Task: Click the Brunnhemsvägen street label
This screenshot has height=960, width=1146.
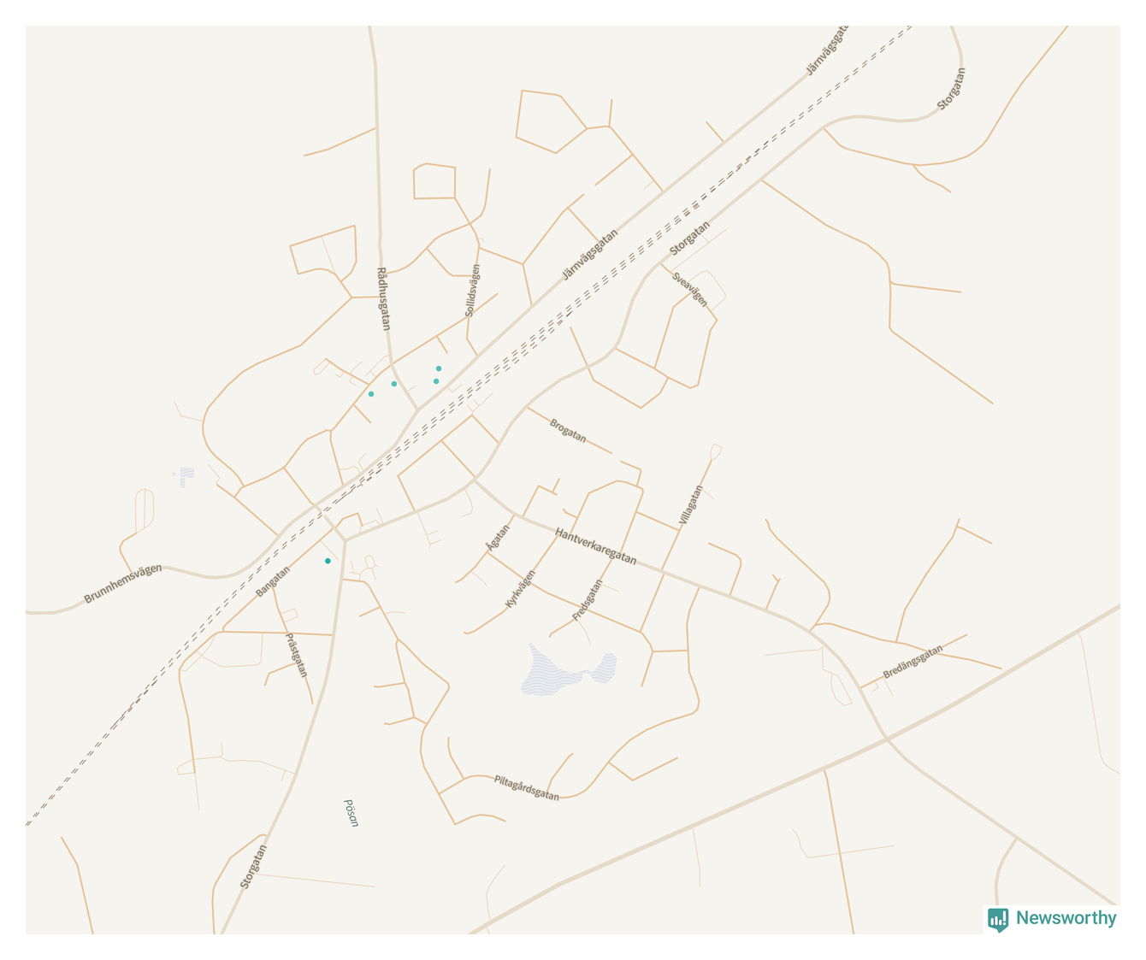Action: (123, 583)
